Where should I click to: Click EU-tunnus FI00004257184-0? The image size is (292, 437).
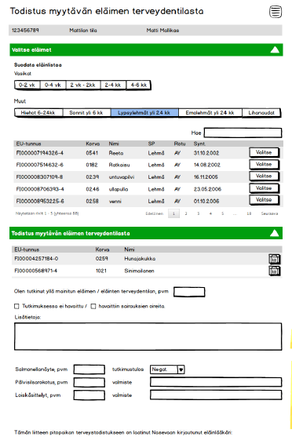click(36, 259)
